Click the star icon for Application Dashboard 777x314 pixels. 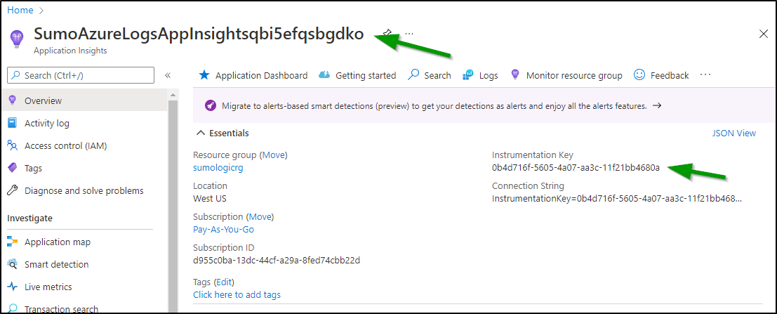[x=204, y=75]
